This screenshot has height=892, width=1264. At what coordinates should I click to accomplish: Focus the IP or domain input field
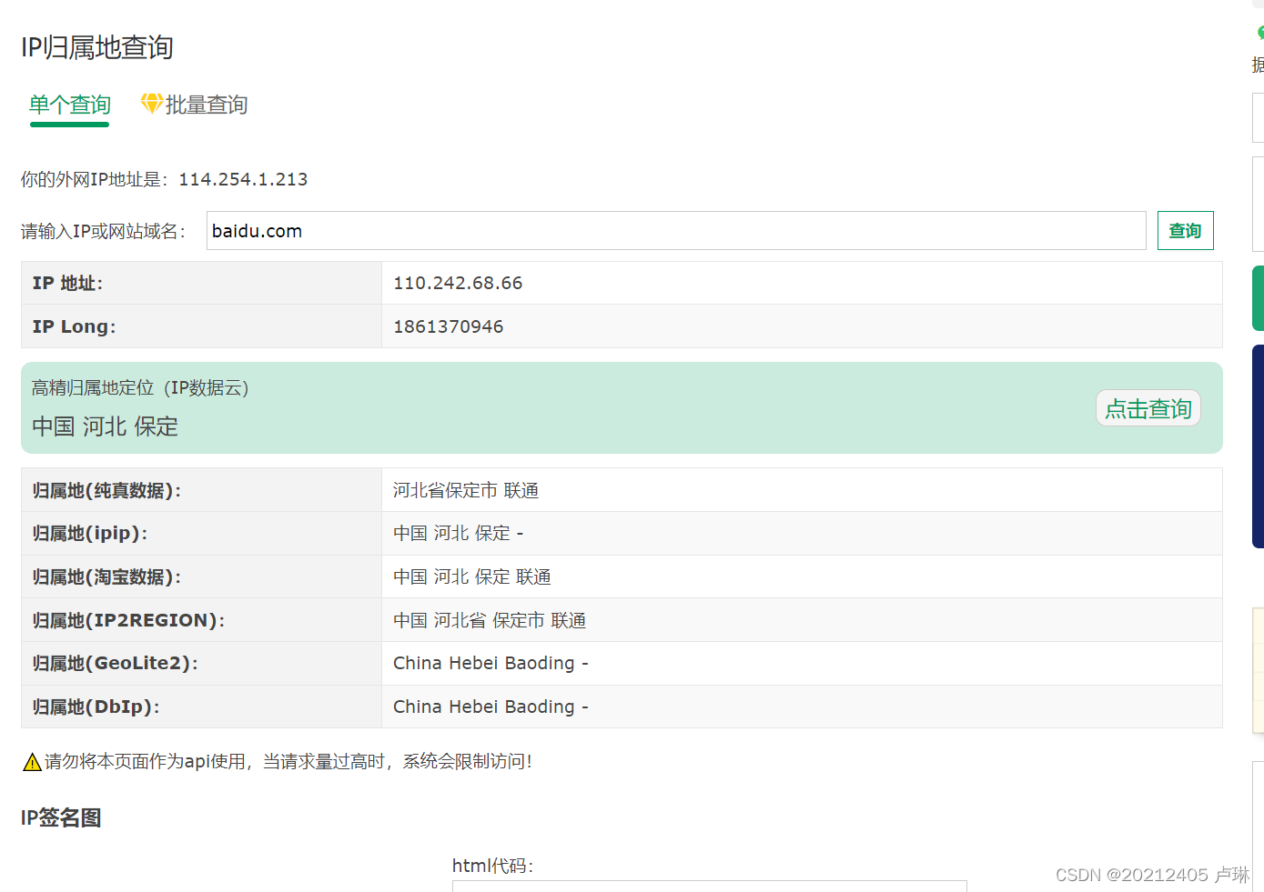point(676,231)
